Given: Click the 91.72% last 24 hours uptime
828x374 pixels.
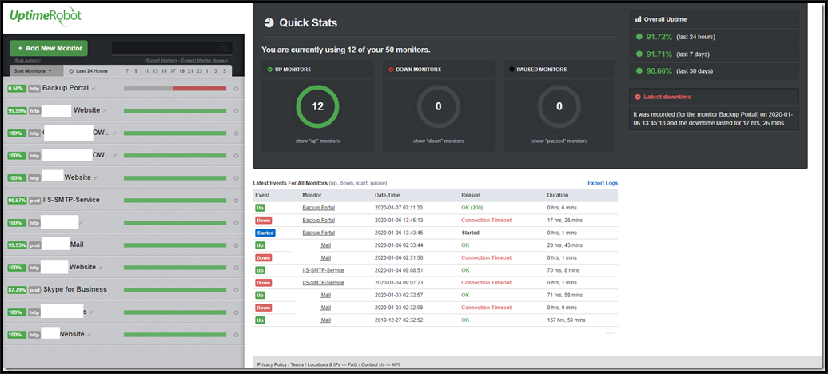Looking at the screenshot, I should click(x=659, y=37).
